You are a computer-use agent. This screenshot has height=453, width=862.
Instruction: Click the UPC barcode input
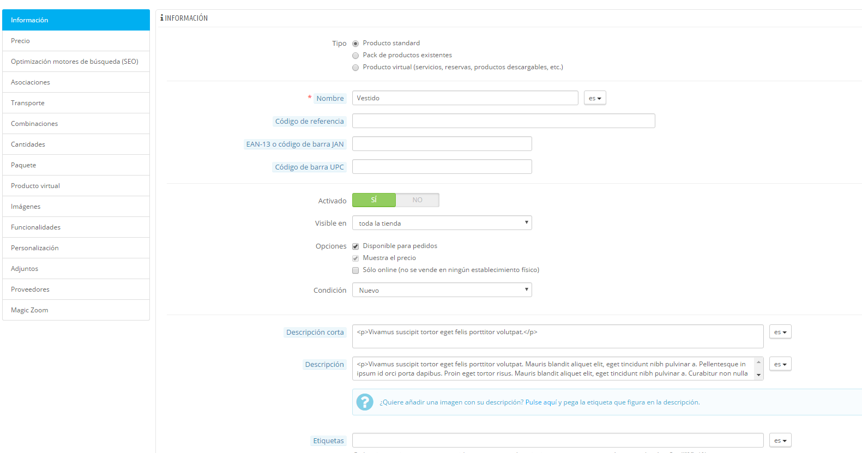(442, 167)
